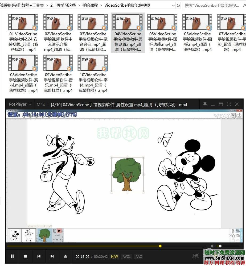Toggle the eye visibility icon on the tree element
Viewport: 246px width, 266px height.
tap(40, 240)
